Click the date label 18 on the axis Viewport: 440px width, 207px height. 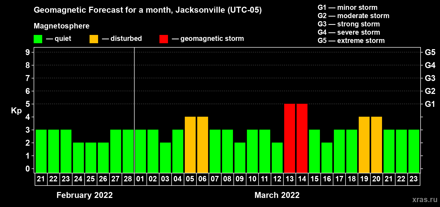tap(352, 179)
